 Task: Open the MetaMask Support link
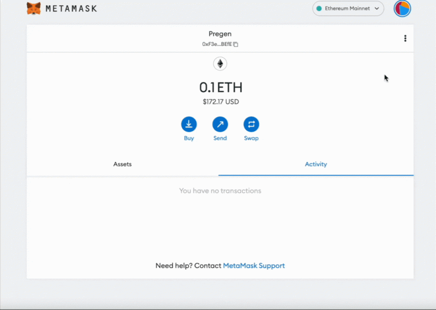[x=254, y=266]
